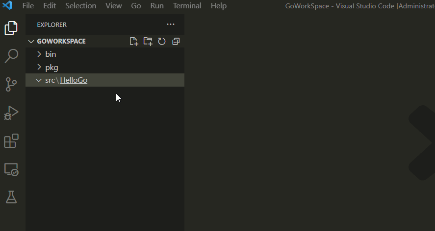Open the Run menu
Screen dimensions: 435x231
[x=157, y=5]
